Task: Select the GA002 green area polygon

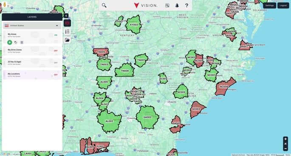Action: 147,117
